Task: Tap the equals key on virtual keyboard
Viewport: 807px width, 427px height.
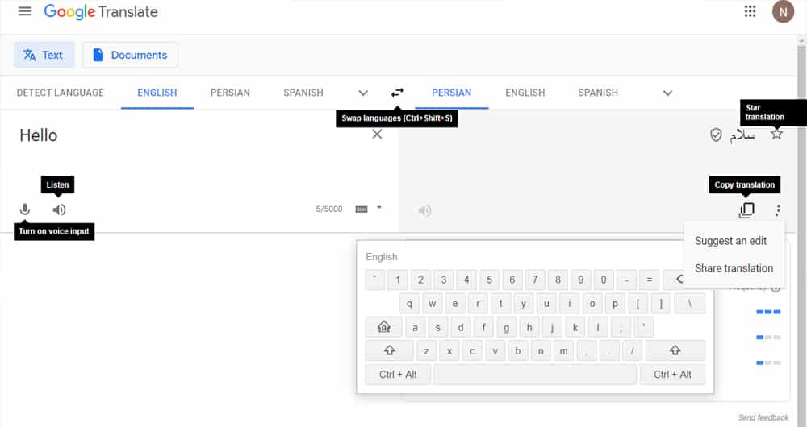Action: (649, 280)
